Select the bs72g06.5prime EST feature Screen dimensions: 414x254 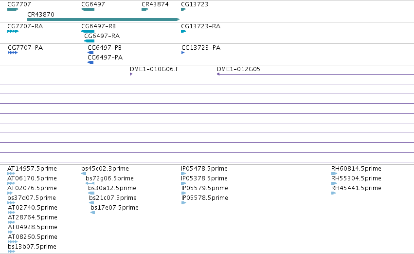point(90,183)
